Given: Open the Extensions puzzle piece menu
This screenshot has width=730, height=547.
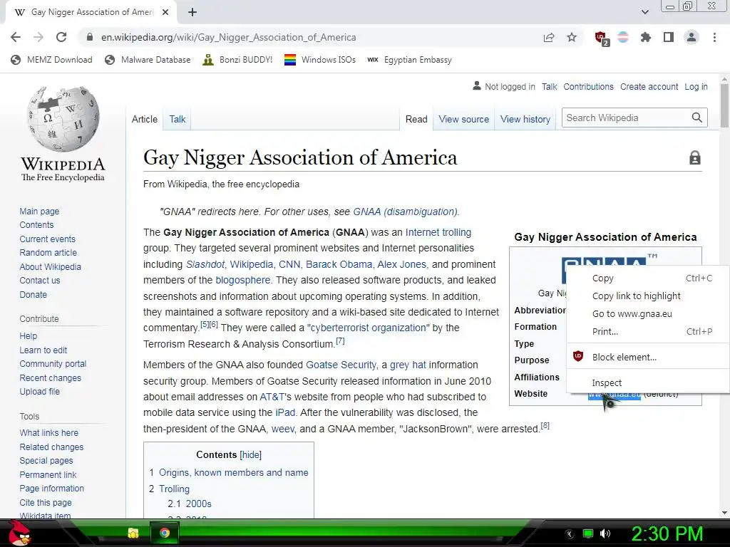Looking at the screenshot, I should tap(646, 37).
